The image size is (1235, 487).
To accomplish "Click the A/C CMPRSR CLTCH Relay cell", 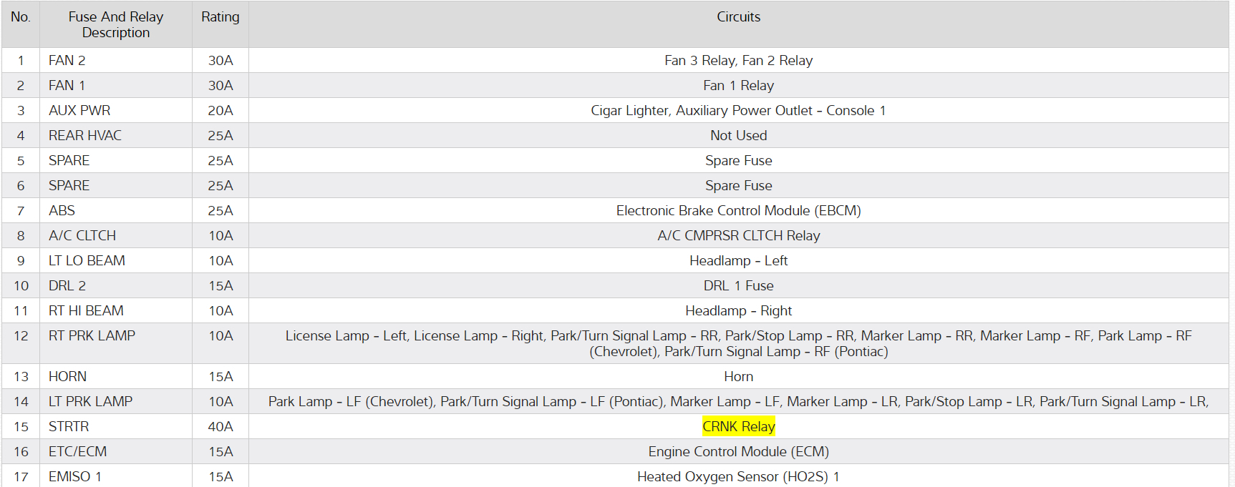I will tap(738, 235).
